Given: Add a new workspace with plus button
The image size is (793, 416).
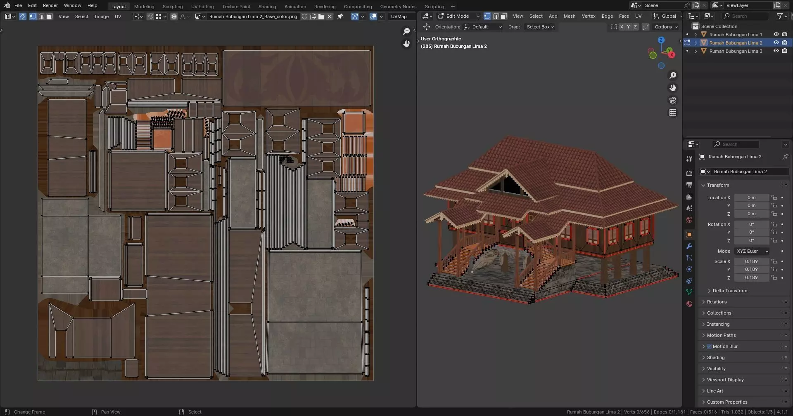Looking at the screenshot, I should (x=453, y=6).
